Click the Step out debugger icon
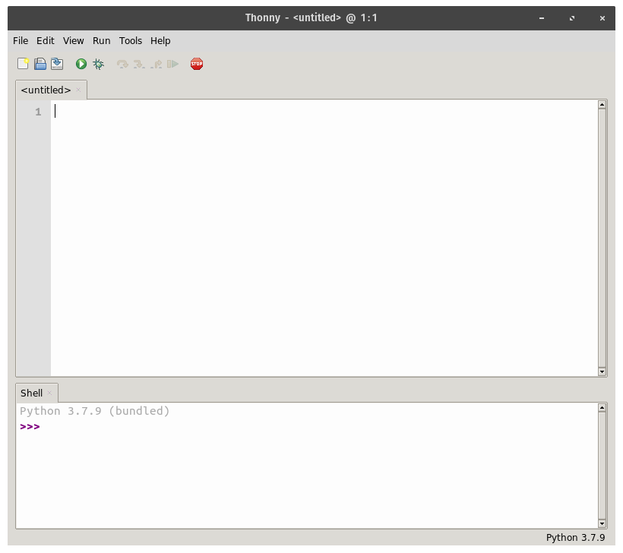 pos(157,64)
